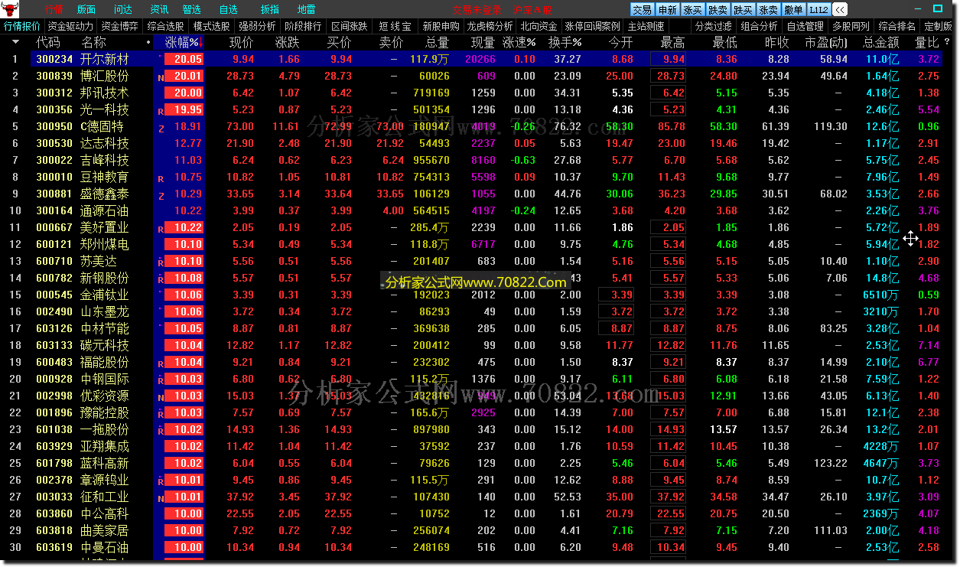Switch to the 张停回调案例 tab
Viewport: 960px width, 567px height.
pos(593,26)
